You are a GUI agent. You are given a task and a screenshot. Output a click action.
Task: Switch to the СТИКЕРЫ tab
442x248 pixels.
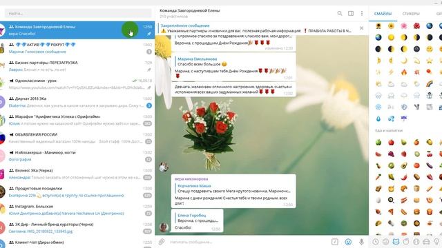click(411, 14)
